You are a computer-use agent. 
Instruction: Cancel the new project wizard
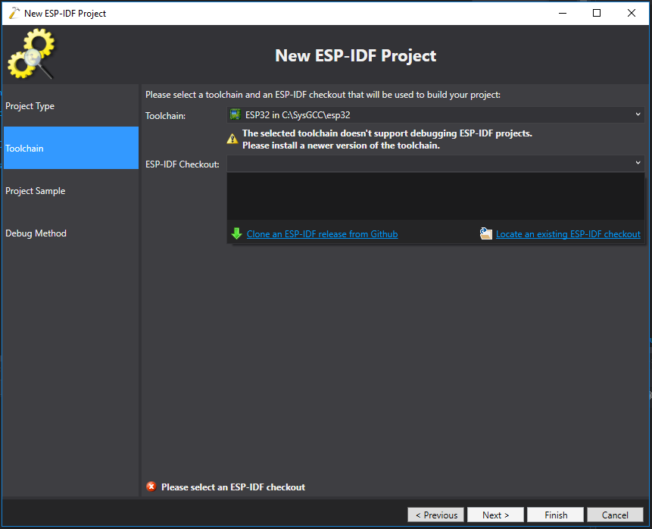click(x=615, y=515)
